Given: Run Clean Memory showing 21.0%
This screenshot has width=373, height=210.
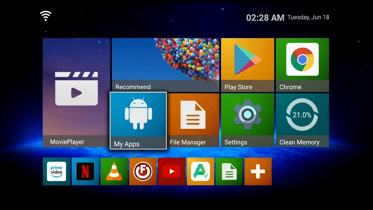Looking at the screenshot, I should pos(302,120).
